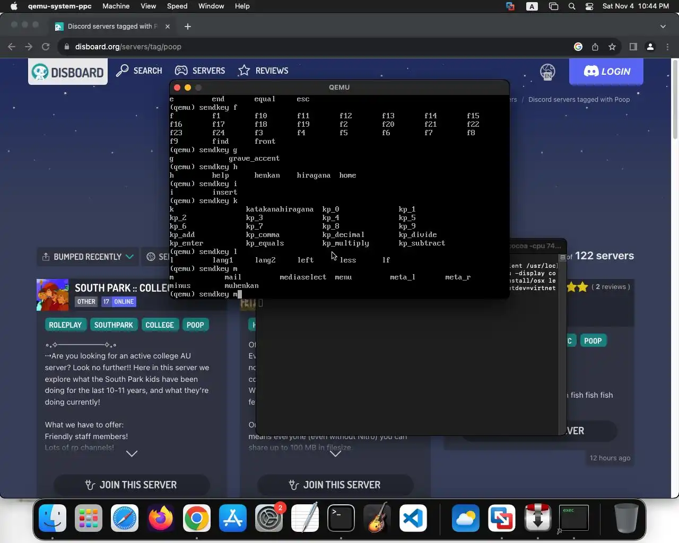Open a new Chrome tab

click(187, 27)
